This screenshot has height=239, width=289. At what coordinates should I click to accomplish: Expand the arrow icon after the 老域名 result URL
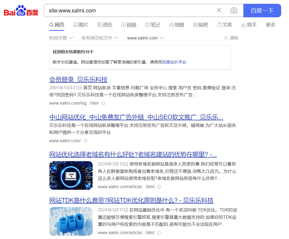point(159,187)
